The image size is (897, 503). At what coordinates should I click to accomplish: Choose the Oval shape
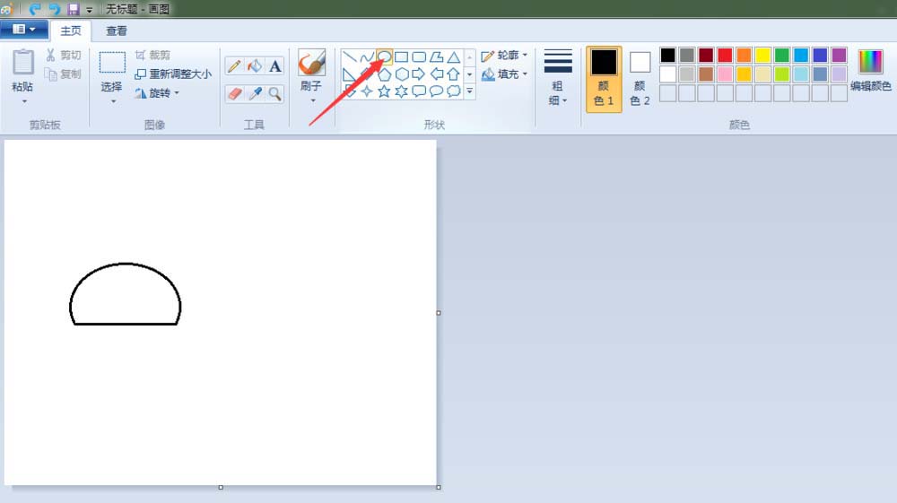pyautogui.click(x=385, y=56)
